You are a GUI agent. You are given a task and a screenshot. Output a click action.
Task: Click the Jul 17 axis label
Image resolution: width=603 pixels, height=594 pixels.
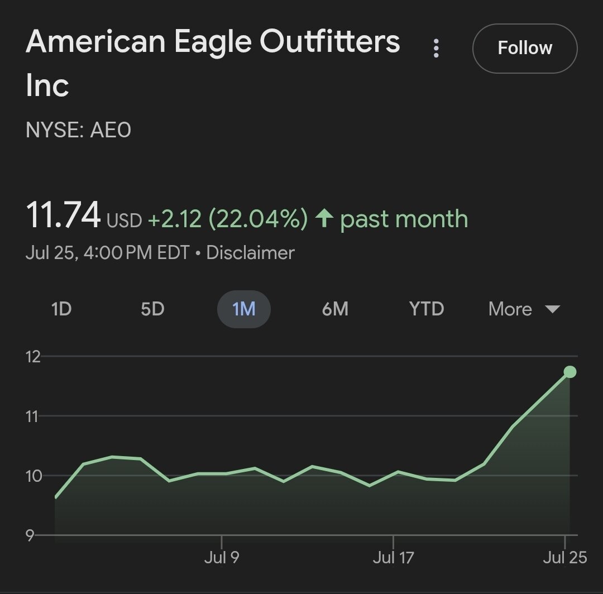click(393, 558)
